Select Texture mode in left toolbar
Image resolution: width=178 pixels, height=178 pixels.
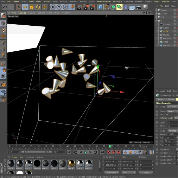click(3, 30)
